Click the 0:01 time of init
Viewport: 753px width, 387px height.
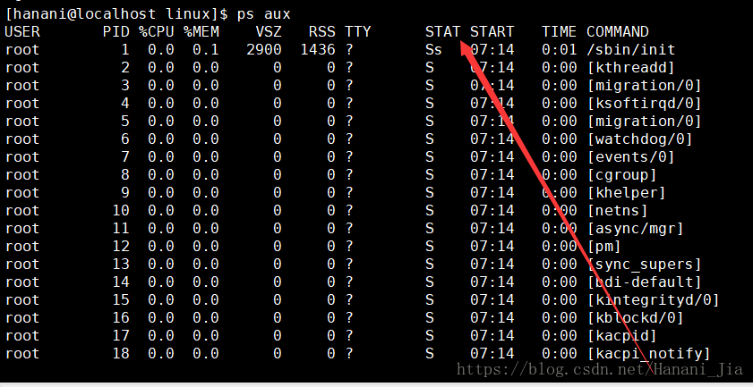click(560, 50)
